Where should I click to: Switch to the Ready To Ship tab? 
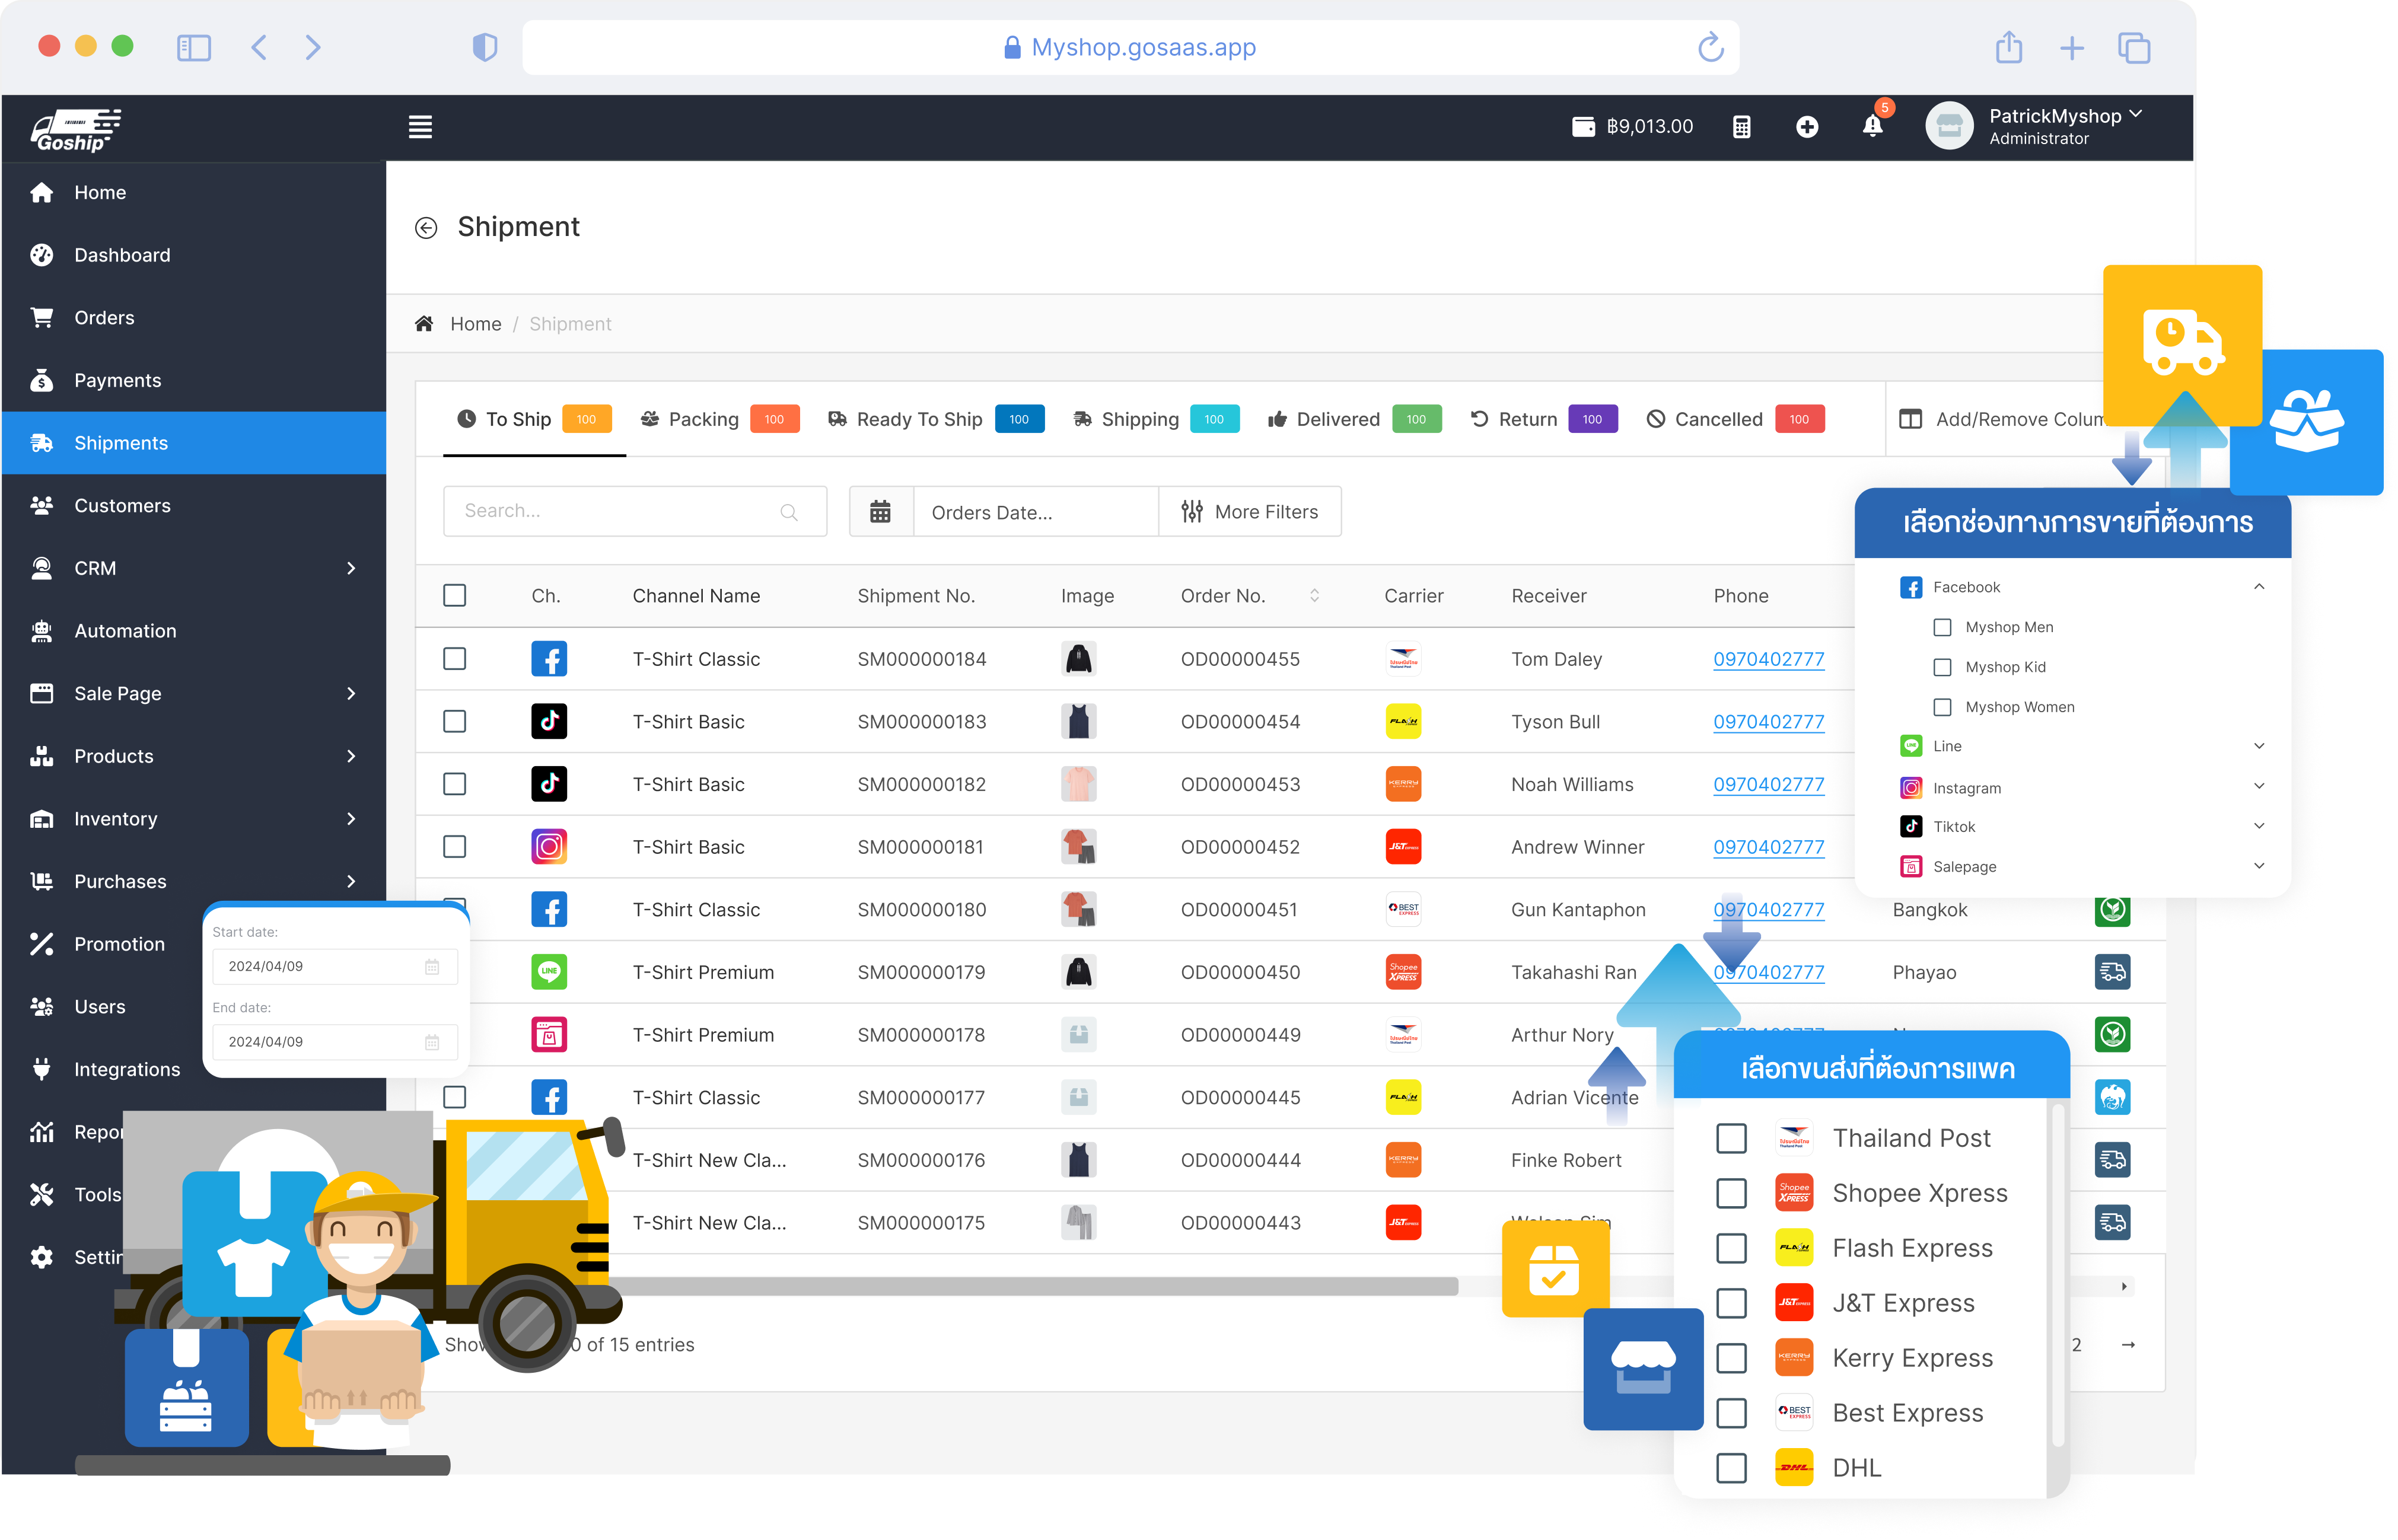point(935,419)
